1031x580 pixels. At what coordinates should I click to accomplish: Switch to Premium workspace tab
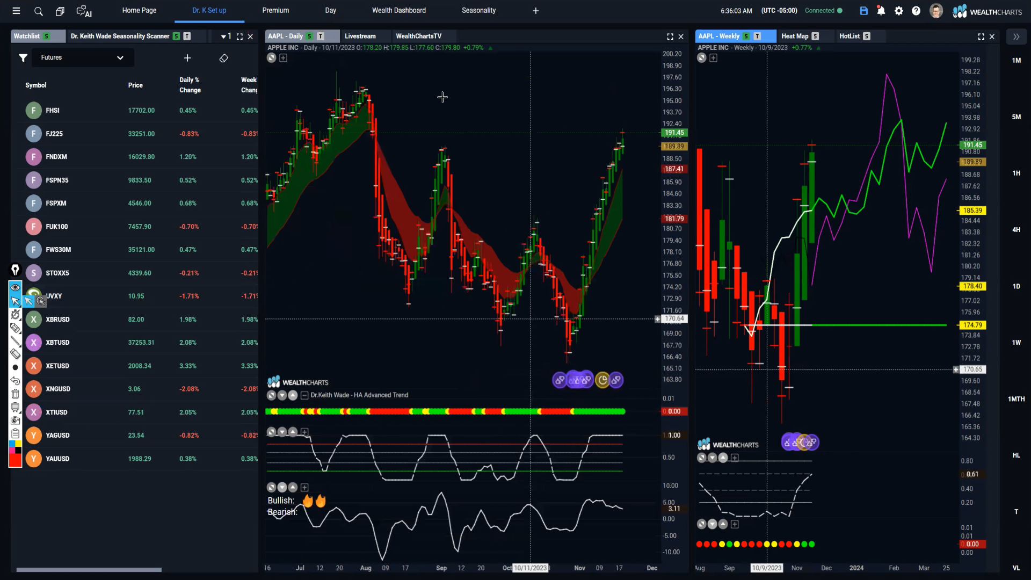(275, 10)
